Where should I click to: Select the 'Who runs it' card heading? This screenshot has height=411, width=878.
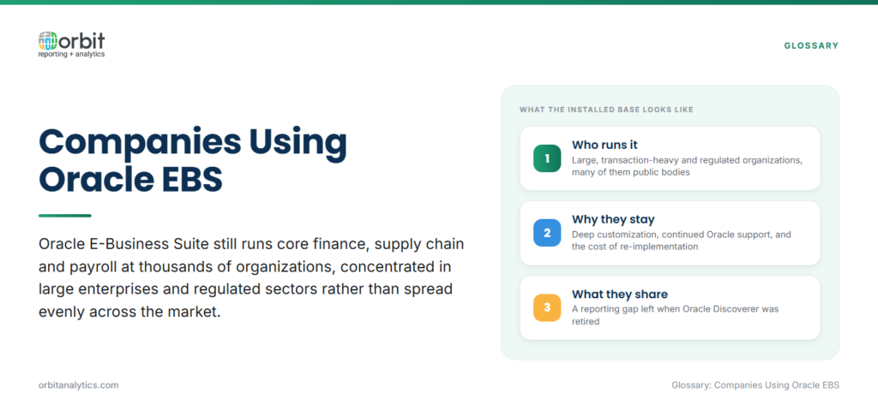tap(604, 145)
